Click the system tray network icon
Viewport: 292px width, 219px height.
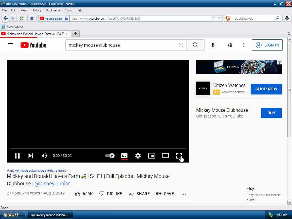(x=271, y=215)
